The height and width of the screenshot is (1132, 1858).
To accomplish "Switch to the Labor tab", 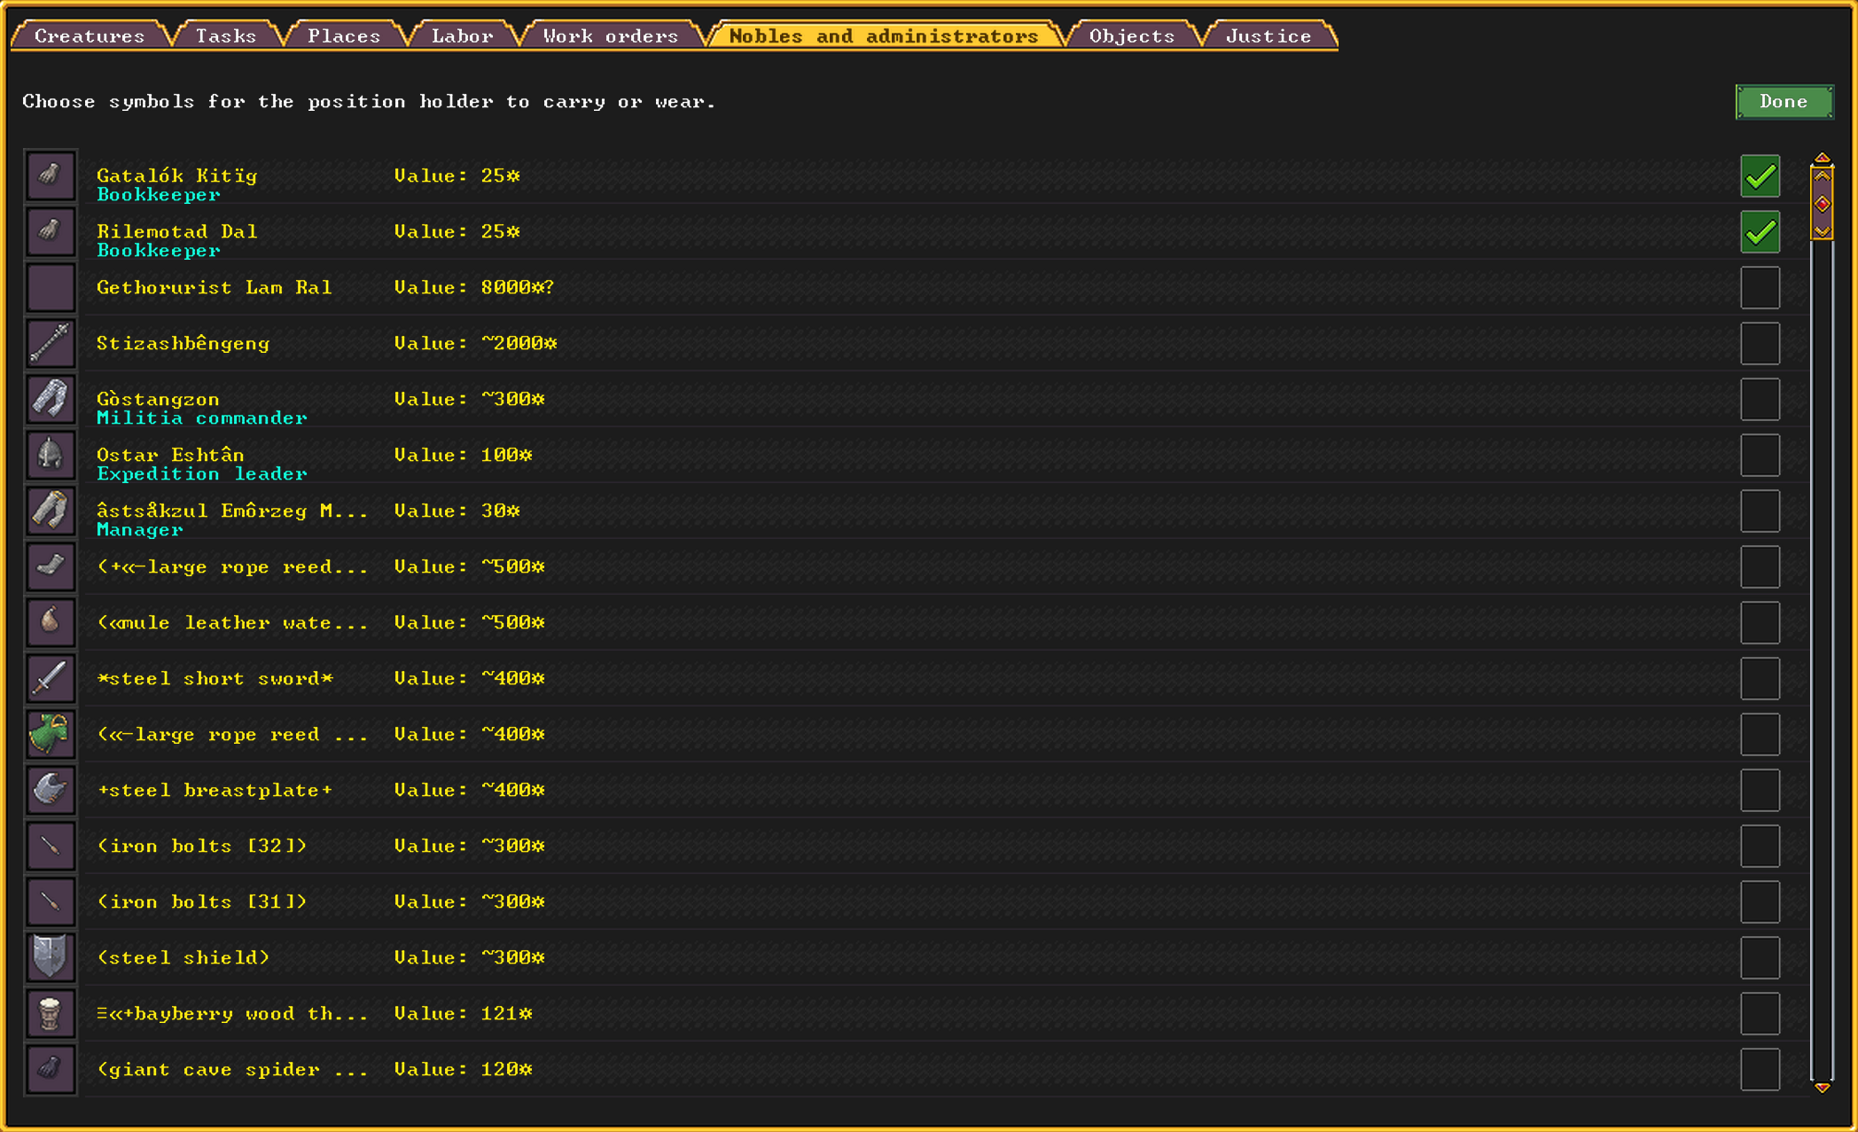I will click(x=462, y=35).
